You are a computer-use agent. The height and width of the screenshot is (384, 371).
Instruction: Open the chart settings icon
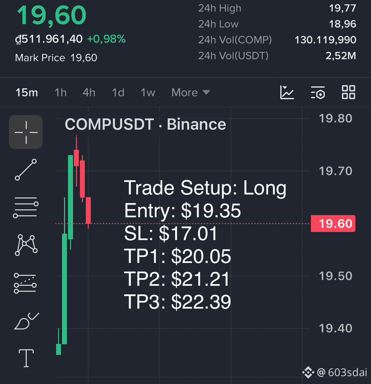click(318, 92)
